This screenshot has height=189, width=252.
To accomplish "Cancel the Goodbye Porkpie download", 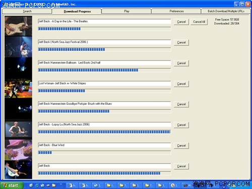I will (x=181, y=104).
